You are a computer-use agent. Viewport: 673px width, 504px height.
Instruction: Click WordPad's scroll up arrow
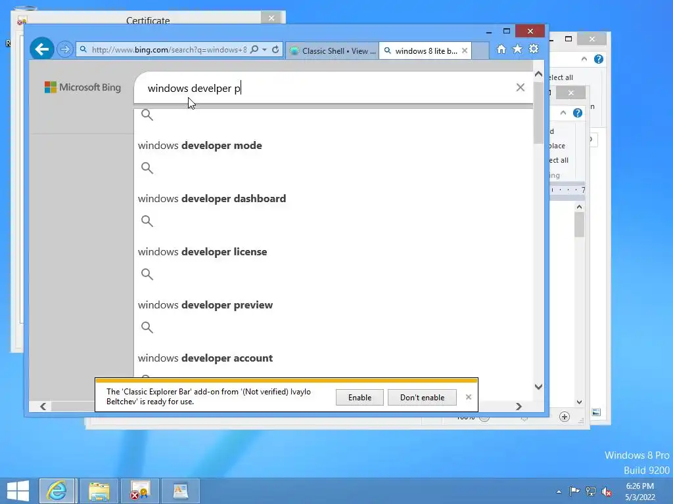coord(579,207)
